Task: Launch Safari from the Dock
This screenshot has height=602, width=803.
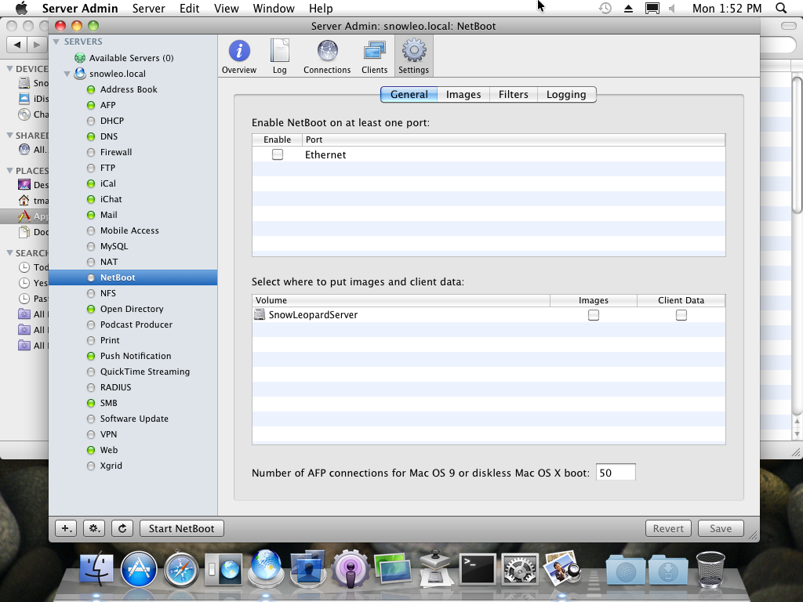Action: click(x=181, y=570)
